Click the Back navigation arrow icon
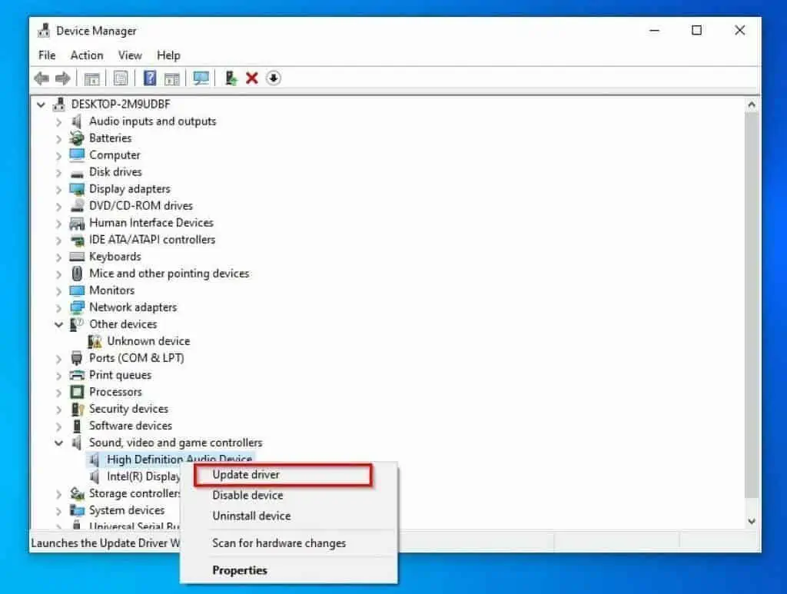The width and height of the screenshot is (787, 594). (x=41, y=78)
